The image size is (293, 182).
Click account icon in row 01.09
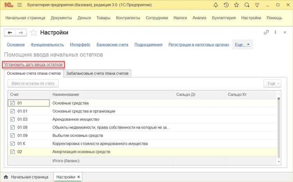[x=13, y=136]
